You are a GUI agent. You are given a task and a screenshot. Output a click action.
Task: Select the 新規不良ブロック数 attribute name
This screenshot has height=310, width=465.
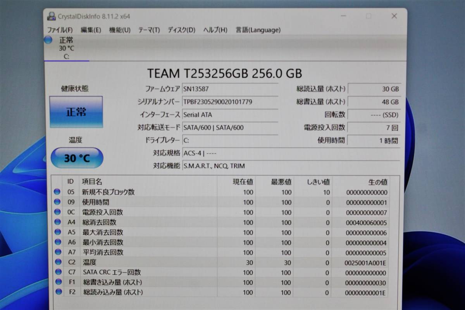click(x=108, y=192)
